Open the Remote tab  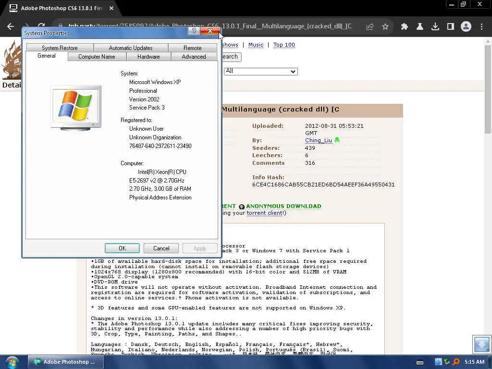click(x=192, y=48)
